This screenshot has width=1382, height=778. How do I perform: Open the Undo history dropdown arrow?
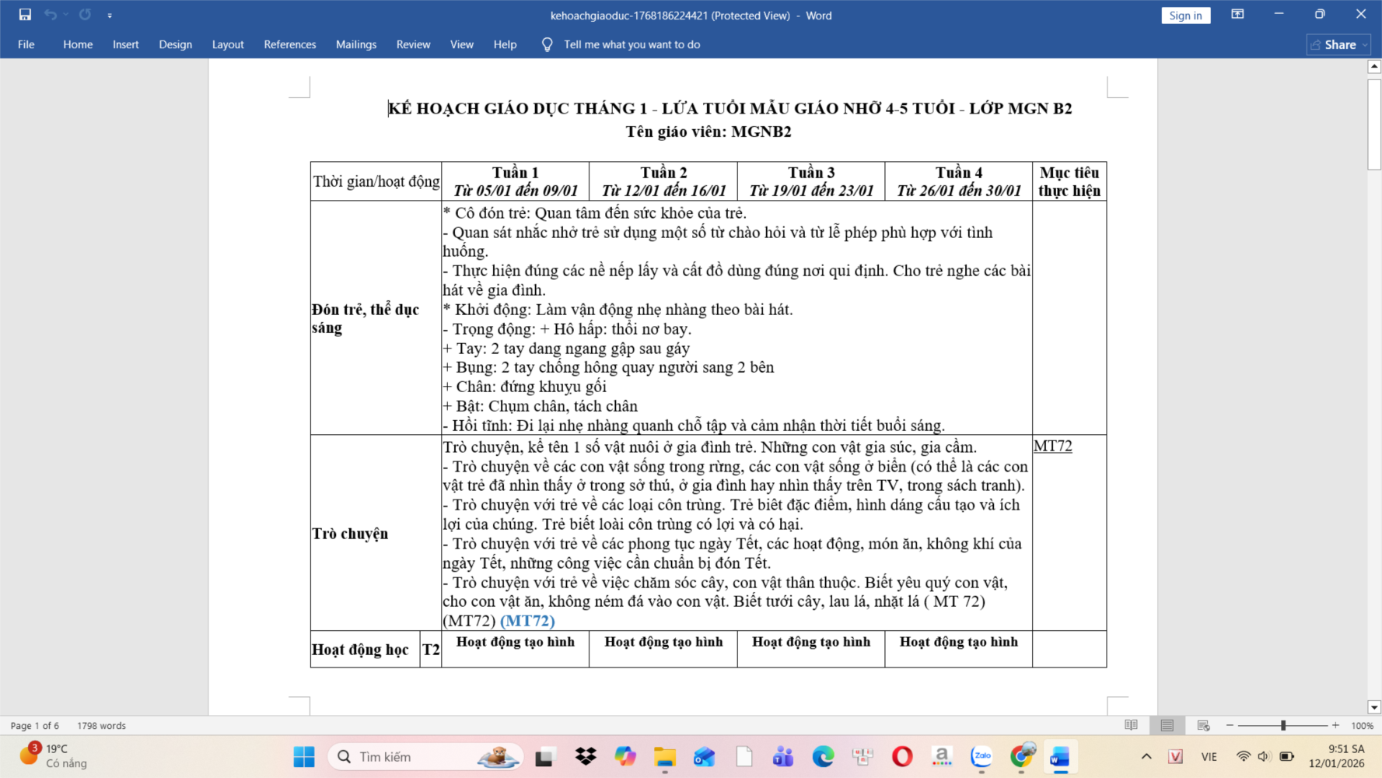click(x=65, y=15)
